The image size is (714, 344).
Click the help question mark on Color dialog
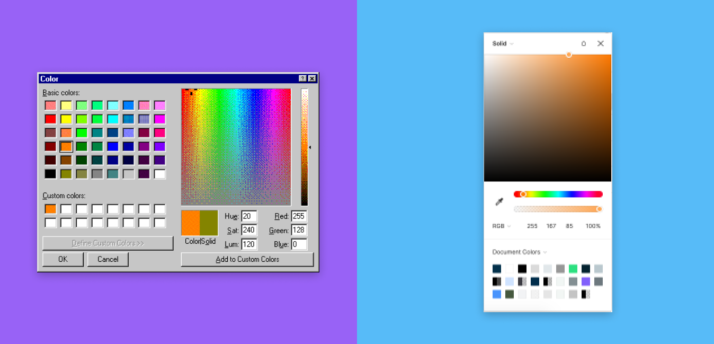(303, 78)
